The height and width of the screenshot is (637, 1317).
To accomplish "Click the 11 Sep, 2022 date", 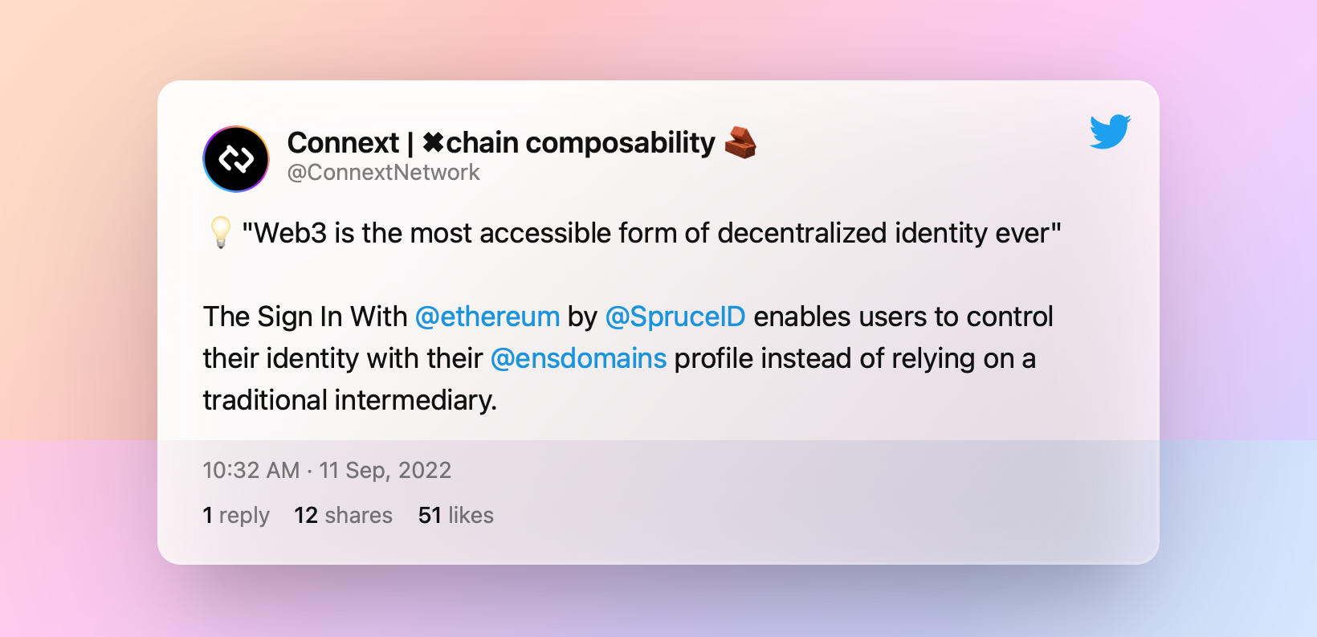I will 385,470.
